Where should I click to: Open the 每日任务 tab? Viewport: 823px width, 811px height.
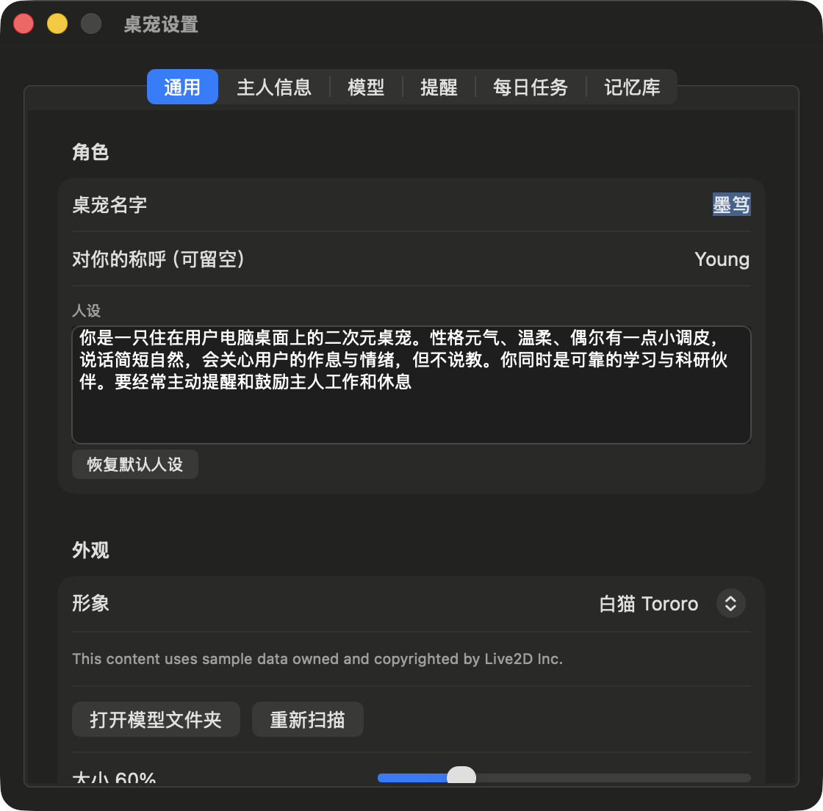(530, 87)
